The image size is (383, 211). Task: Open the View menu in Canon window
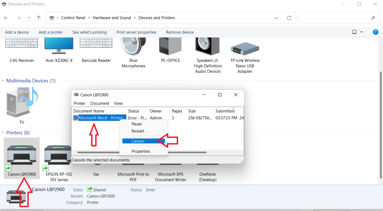click(118, 103)
